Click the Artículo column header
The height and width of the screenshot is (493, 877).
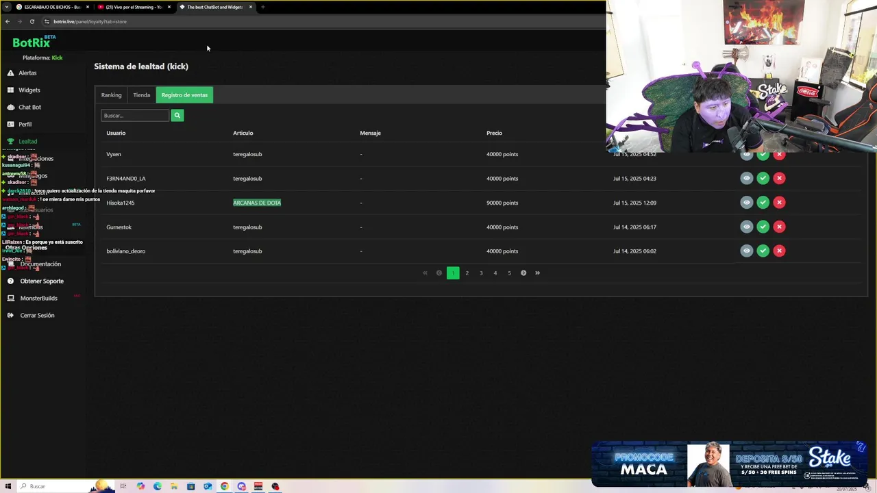click(x=243, y=133)
